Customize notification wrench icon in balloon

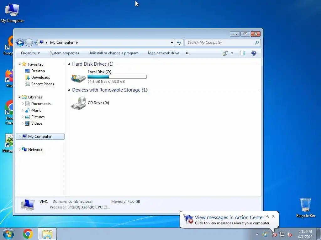tap(267, 216)
